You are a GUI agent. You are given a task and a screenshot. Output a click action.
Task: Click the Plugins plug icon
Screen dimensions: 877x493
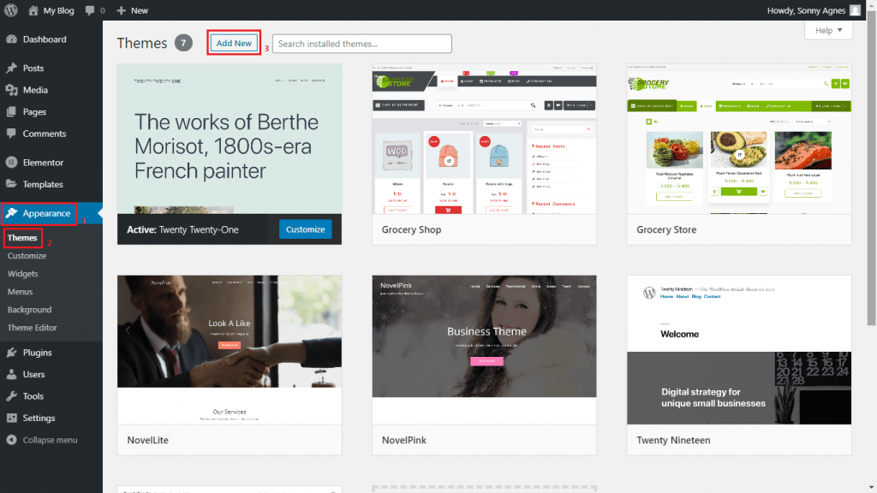11,353
